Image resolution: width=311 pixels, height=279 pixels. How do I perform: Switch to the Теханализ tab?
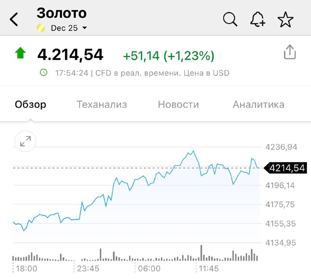(101, 104)
